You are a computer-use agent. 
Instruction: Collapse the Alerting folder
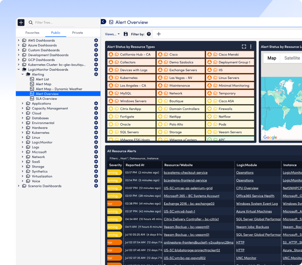tap(22, 74)
